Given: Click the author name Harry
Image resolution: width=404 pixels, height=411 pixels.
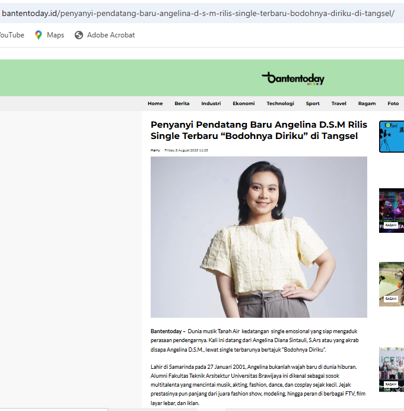Looking at the screenshot, I should click(155, 150).
